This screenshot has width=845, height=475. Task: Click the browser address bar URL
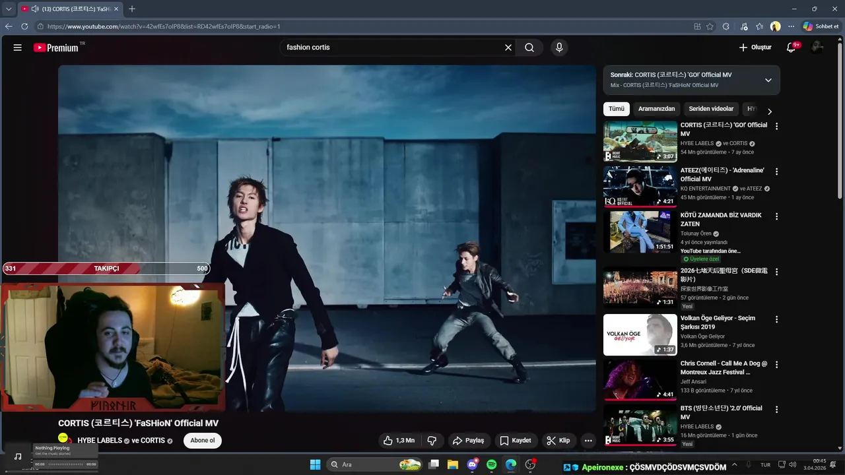pyautogui.click(x=164, y=26)
